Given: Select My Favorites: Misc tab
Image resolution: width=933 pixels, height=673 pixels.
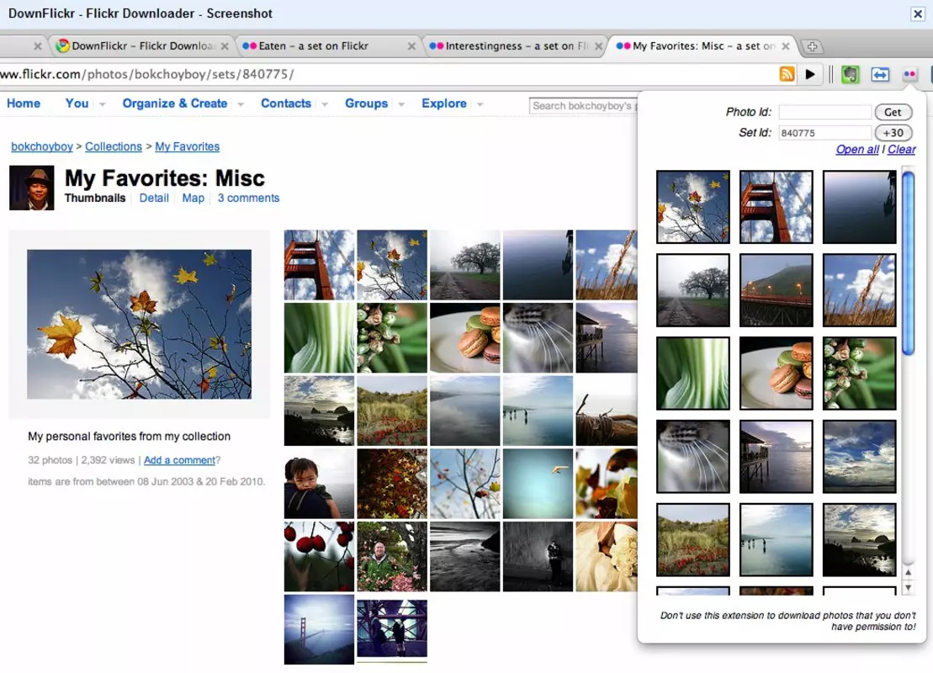Looking at the screenshot, I should point(703,45).
